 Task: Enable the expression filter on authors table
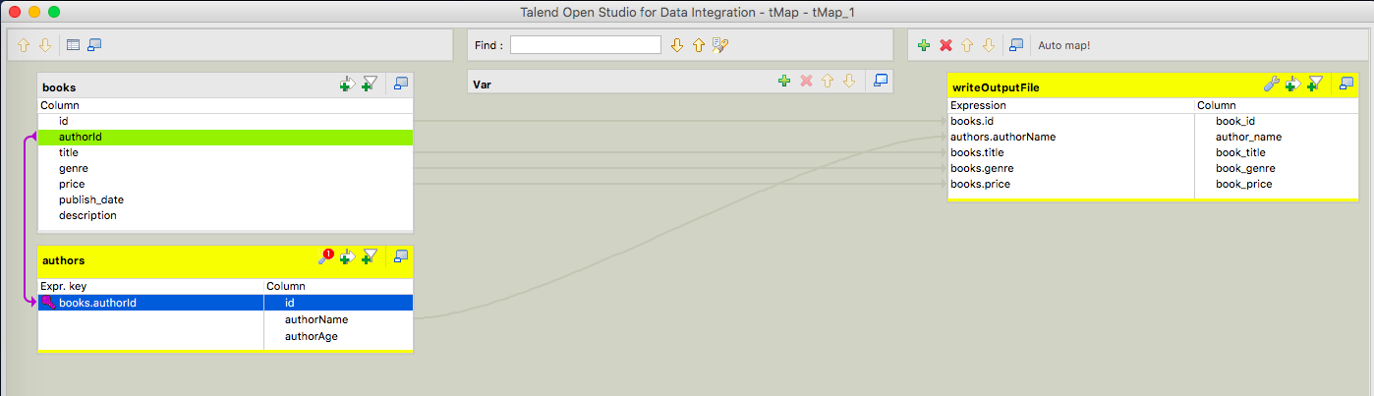(x=370, y=257)
